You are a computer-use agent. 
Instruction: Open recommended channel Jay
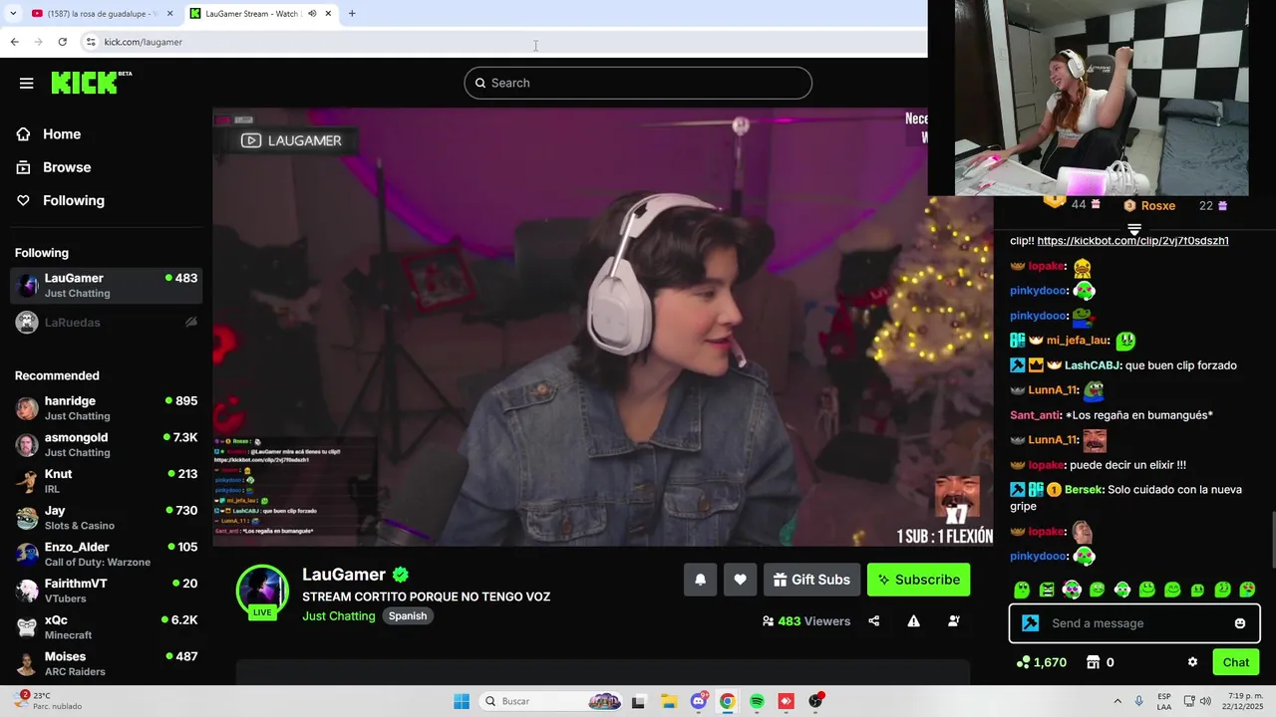[107, 518]
